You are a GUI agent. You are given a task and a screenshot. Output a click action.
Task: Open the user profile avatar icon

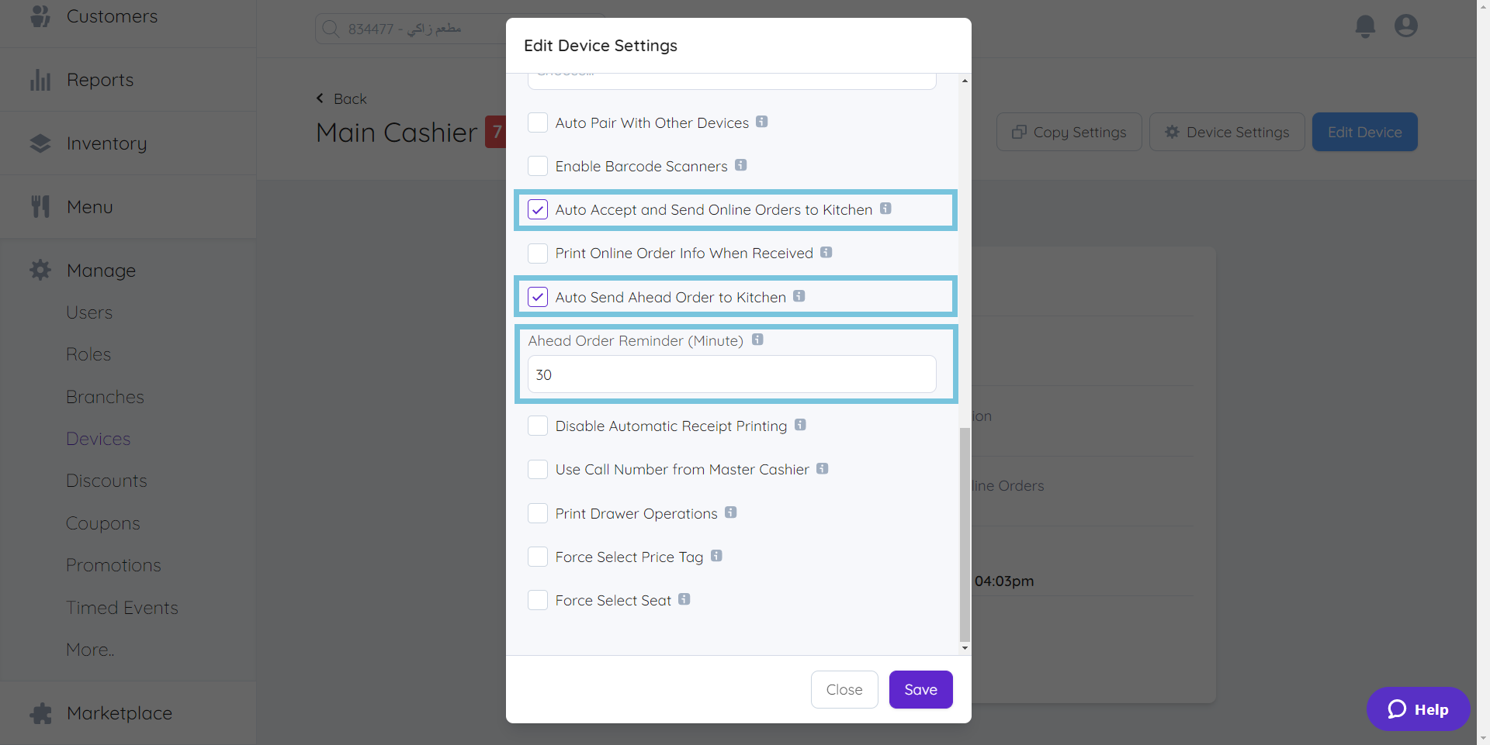point(1405,26)
